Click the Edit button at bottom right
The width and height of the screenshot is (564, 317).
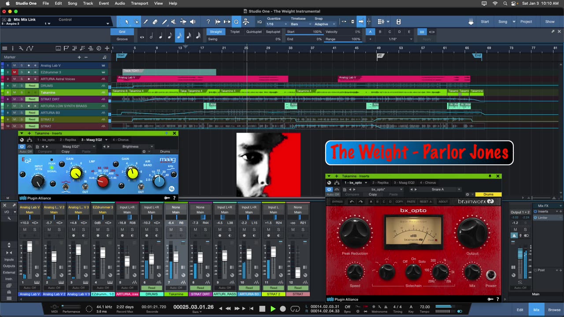pyautogui.click(x=520, y=310)
